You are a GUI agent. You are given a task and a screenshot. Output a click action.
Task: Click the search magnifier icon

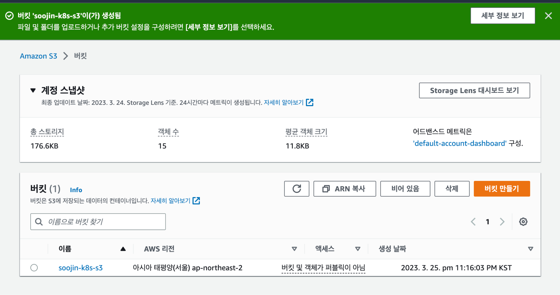(x=39, y=222)
